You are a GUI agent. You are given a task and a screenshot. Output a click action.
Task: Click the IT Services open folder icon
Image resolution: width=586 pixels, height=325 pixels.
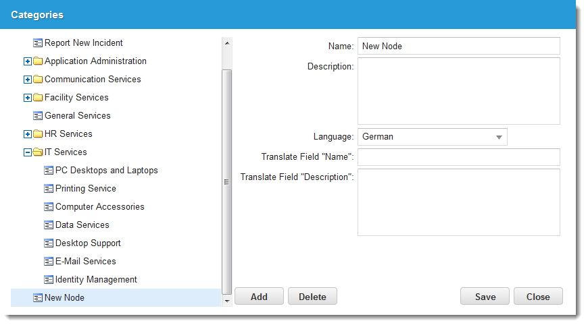pyautogui.click(x=38, y=152)
